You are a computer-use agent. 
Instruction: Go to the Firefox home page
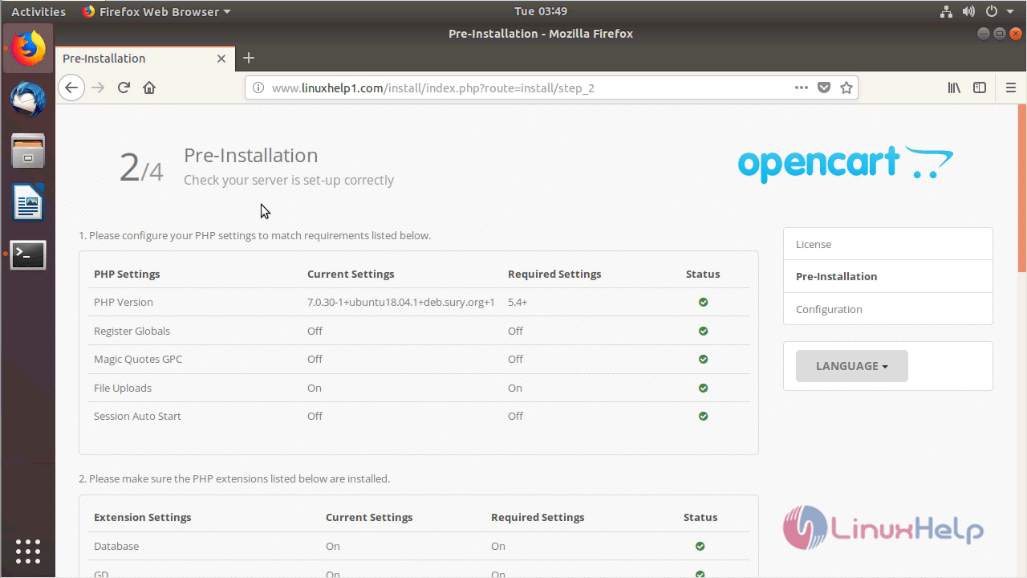[x=149, y=88]
